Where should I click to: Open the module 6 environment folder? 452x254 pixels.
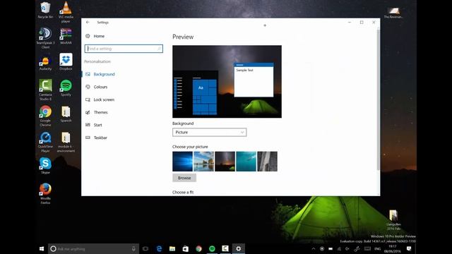coord(66,142)
